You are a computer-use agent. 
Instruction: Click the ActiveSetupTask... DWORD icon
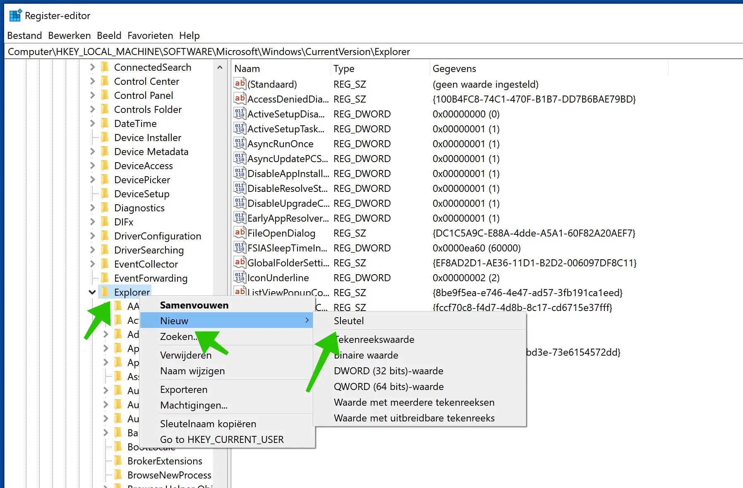[240, 129]
